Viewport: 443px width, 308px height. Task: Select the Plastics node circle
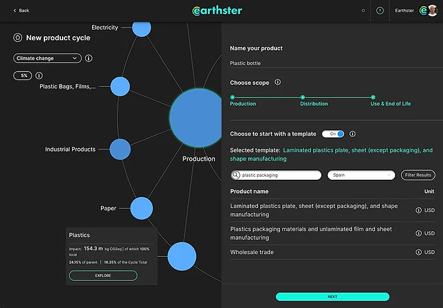pos(182,257)
